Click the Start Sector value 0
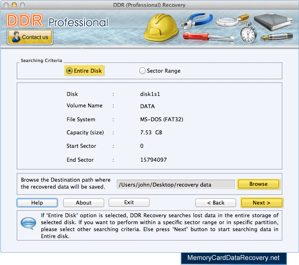The image size is (299, 265). 142,146
